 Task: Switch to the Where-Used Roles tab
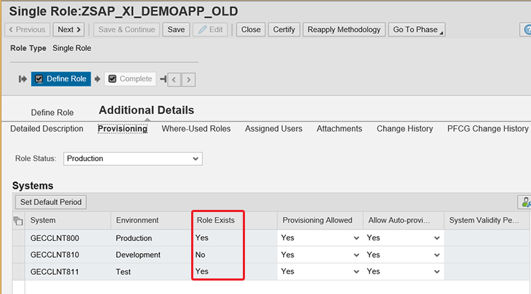tap(196, 129)
